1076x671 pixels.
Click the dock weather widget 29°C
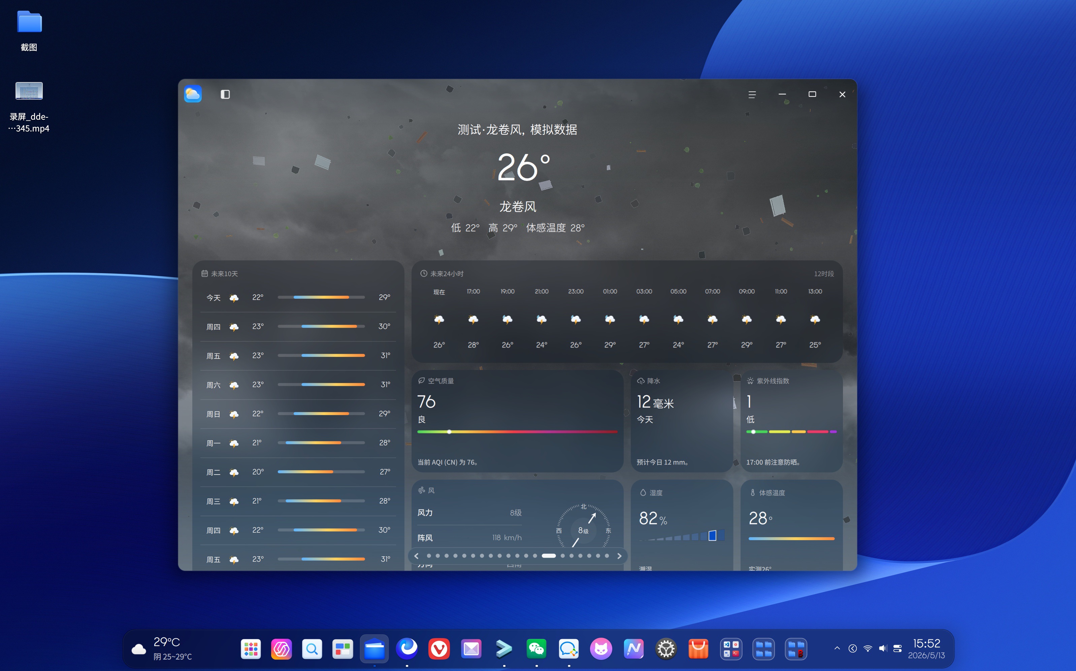[x=162, y=649]
